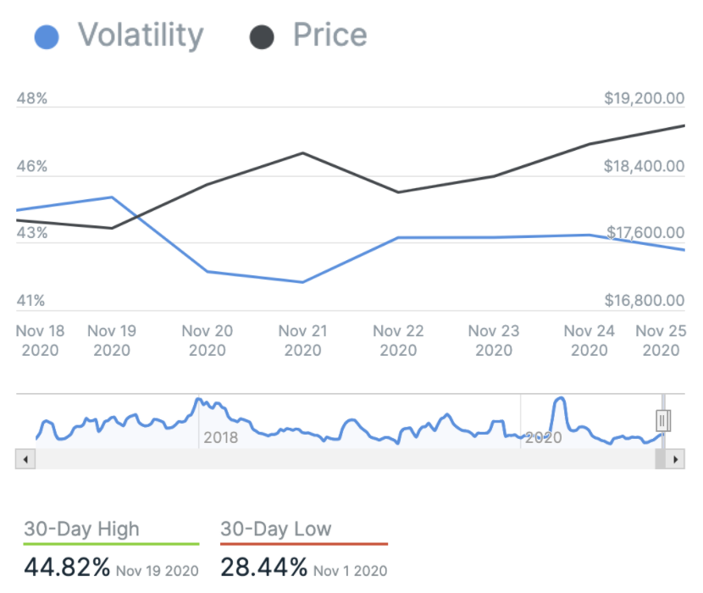The height and width of the screenshot is (593, 703).
Task: Toggle the Price series legend label
Action: tap(329, 36)
